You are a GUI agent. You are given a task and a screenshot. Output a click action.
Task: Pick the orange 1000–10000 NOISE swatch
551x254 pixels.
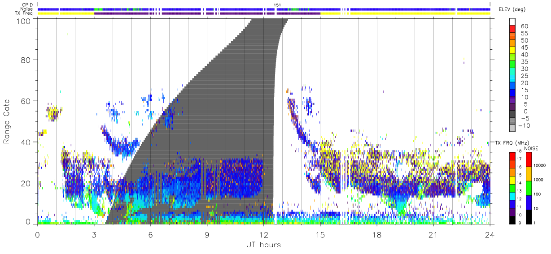[528, 173]
